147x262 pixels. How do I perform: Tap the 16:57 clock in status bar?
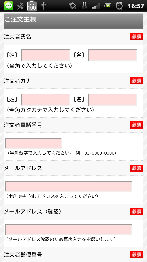(x=136, y=6)
